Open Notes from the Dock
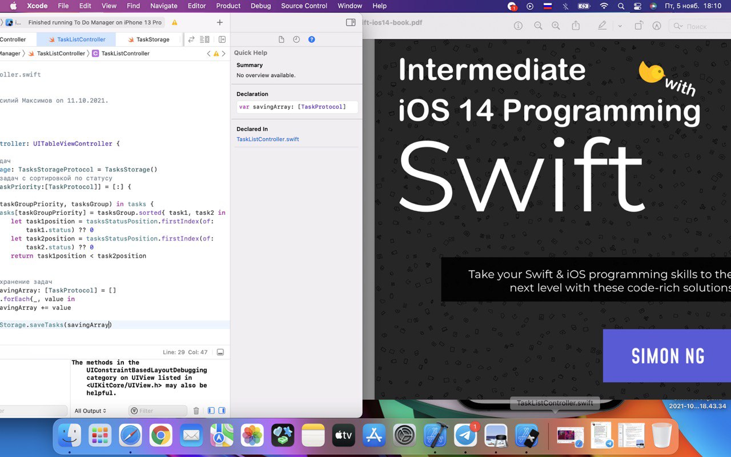Viewport: 731px width, 457px height. pyautogui.click(x=313, y=436)
